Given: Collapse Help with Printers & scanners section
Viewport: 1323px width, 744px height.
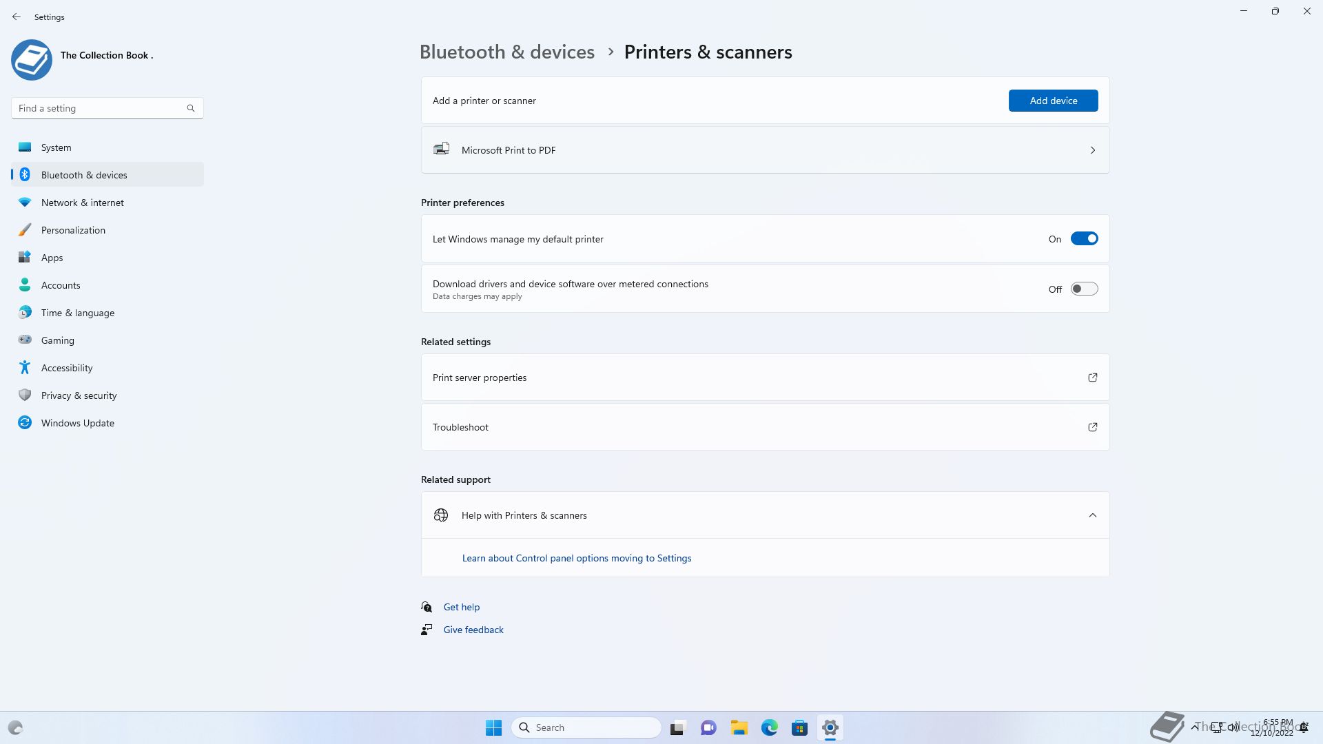Looking at the screenshot, I should 1092,515.
